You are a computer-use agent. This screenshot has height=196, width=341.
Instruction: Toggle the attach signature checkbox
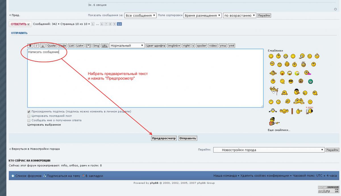29,112
